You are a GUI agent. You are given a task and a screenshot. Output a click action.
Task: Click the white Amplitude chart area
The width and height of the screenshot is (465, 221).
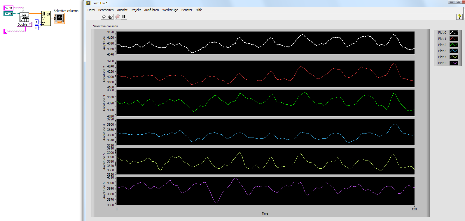(x=265, y=43)
